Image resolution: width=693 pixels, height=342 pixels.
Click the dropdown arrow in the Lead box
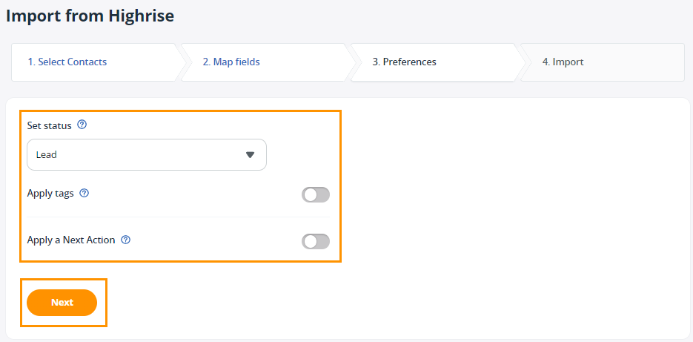click(251, 155)
